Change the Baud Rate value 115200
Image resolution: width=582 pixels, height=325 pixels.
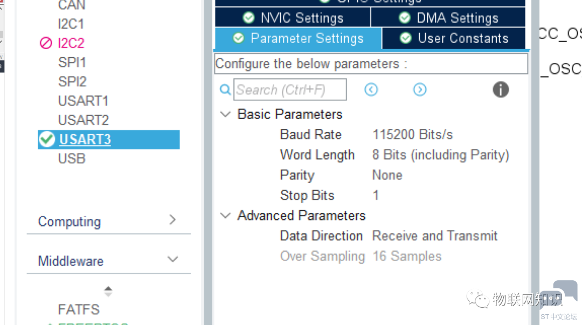(x=412, y=134)
